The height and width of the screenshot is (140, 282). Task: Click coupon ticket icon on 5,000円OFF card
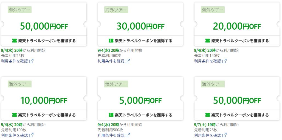point(111,115)
